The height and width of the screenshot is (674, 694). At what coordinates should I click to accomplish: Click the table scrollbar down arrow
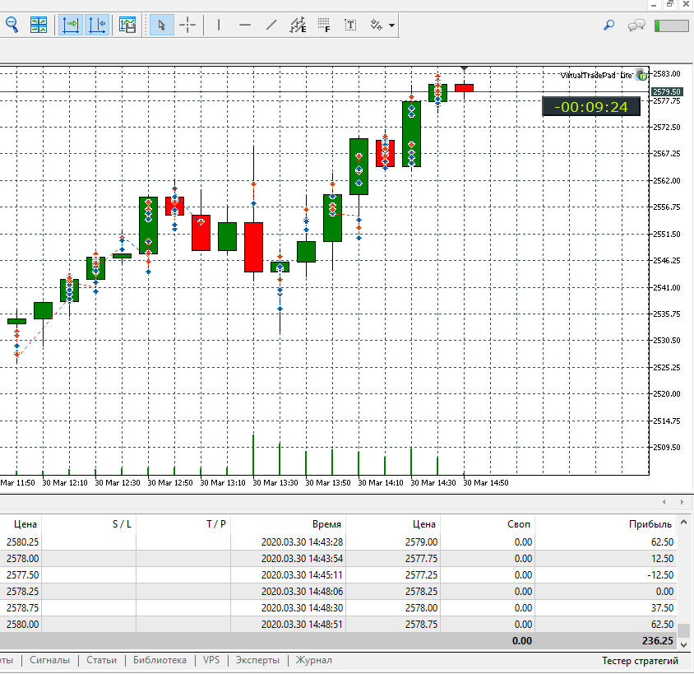pyautogui.click(x=684, y=644)
